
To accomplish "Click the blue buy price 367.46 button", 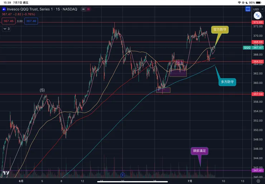I will click(x=31, y=21).
